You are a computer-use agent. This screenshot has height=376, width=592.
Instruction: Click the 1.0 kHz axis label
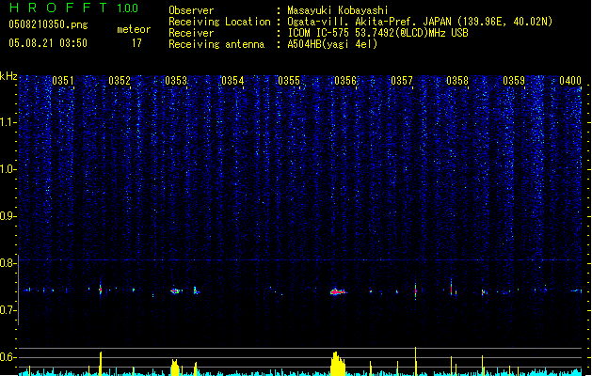(8, 169)
